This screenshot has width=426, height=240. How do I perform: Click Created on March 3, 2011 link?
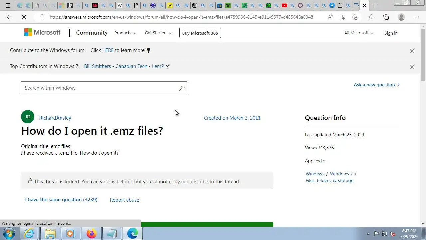pyautogui.click(x=232, y=118)
